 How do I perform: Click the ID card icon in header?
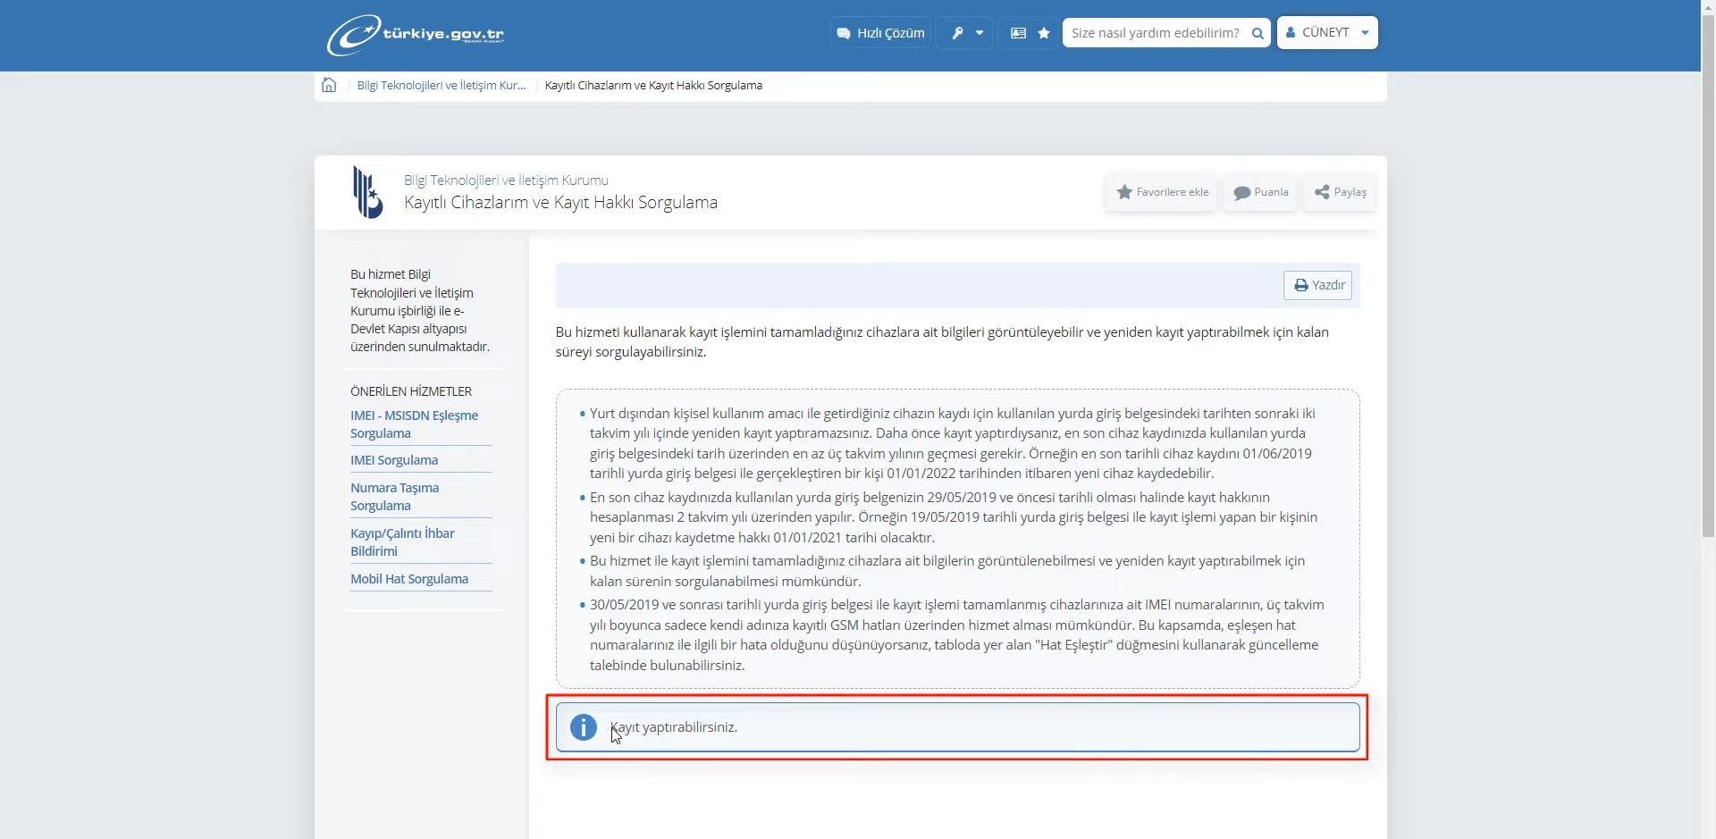1017,33
